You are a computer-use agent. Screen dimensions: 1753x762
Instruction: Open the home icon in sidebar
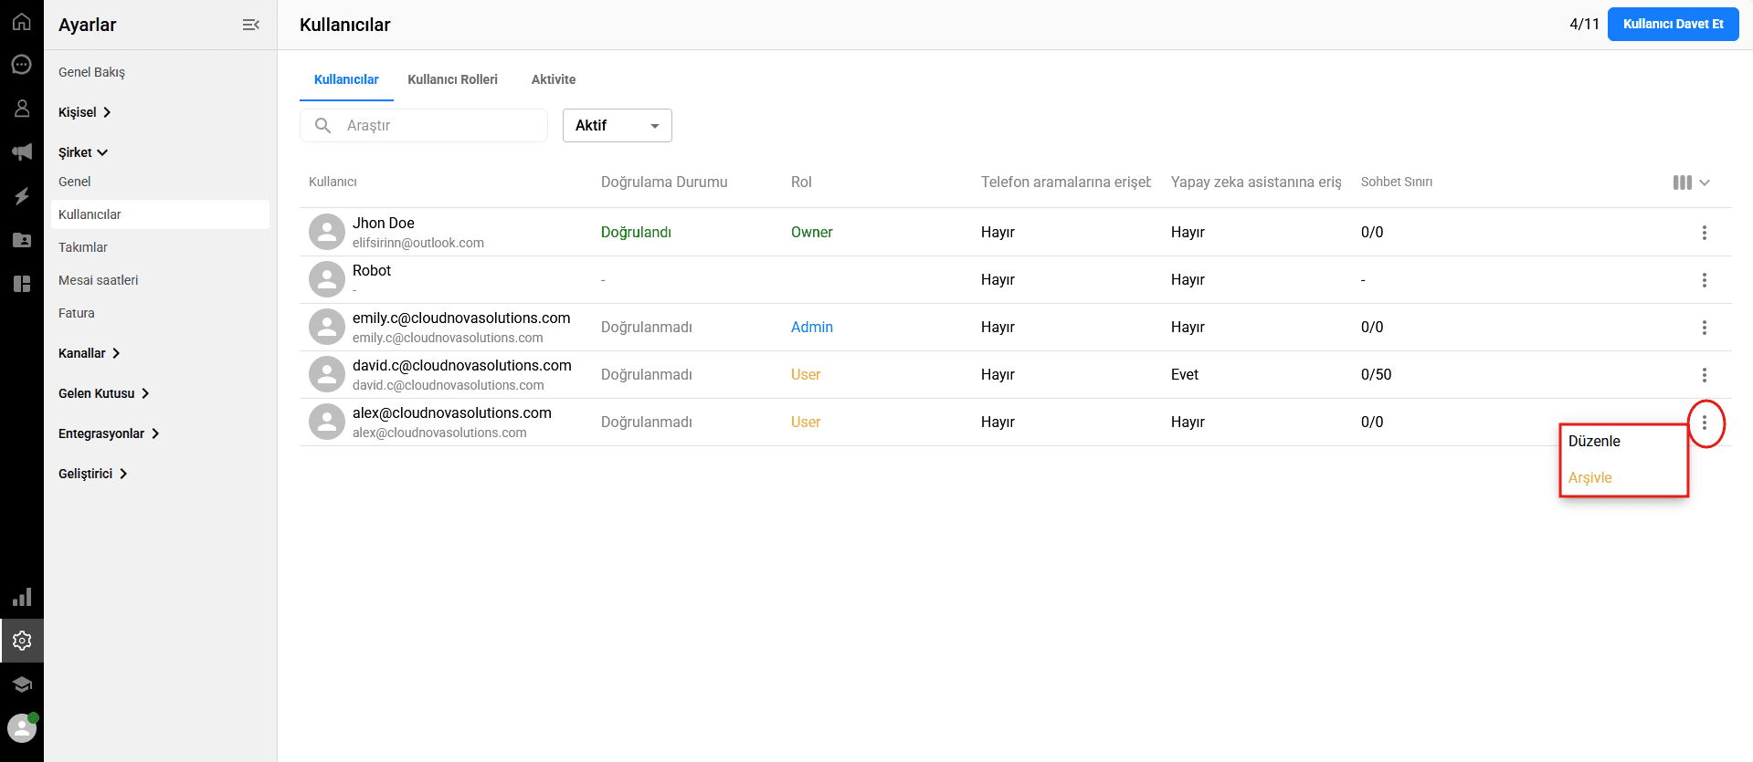click(22, 21)
